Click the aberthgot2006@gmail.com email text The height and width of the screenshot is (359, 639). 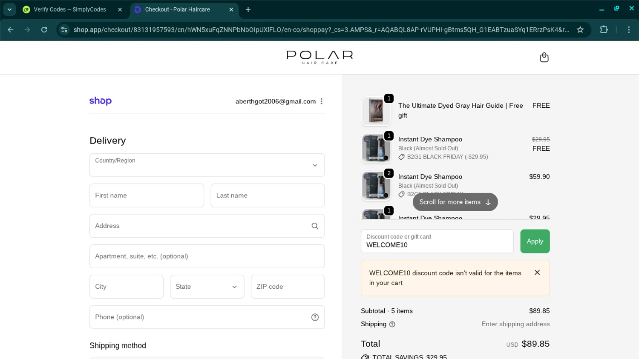coord(276,101)
